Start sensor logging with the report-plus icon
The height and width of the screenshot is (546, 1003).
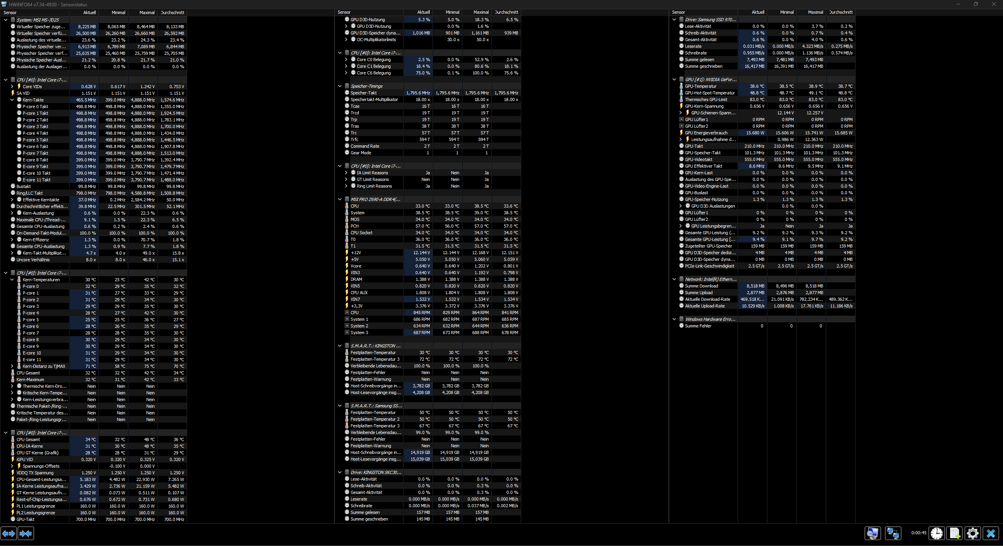click(x=954, y=533)
